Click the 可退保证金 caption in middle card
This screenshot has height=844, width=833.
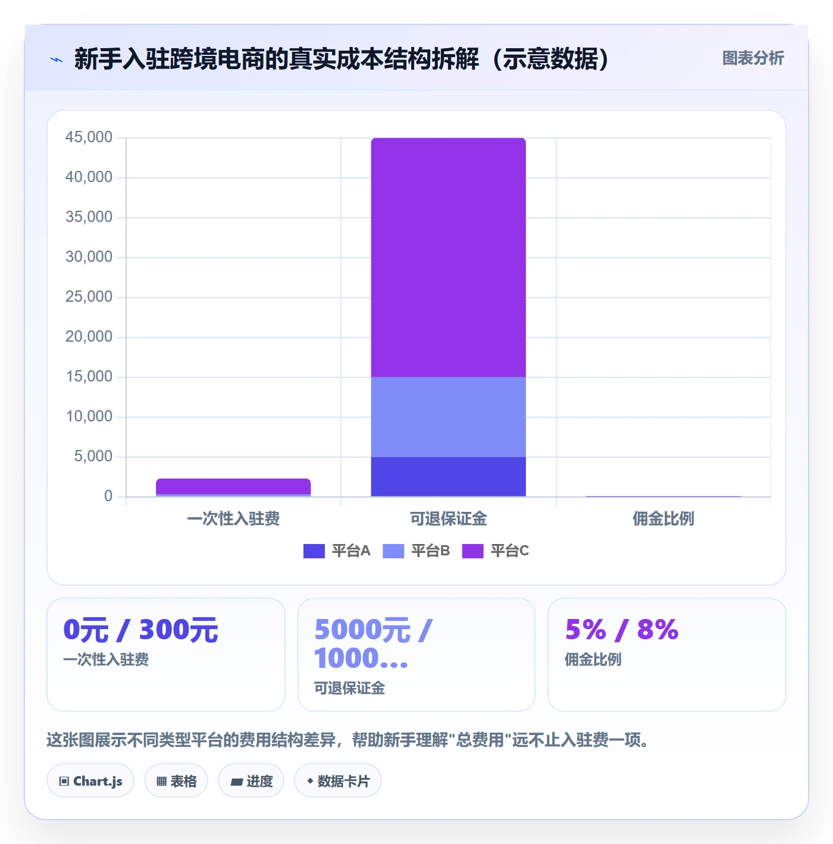pos(349,688)
